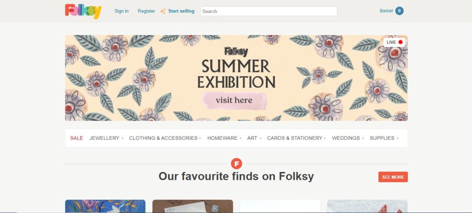
Task: Expand the Cards & Stationery arrow
Action: [325, 138]
